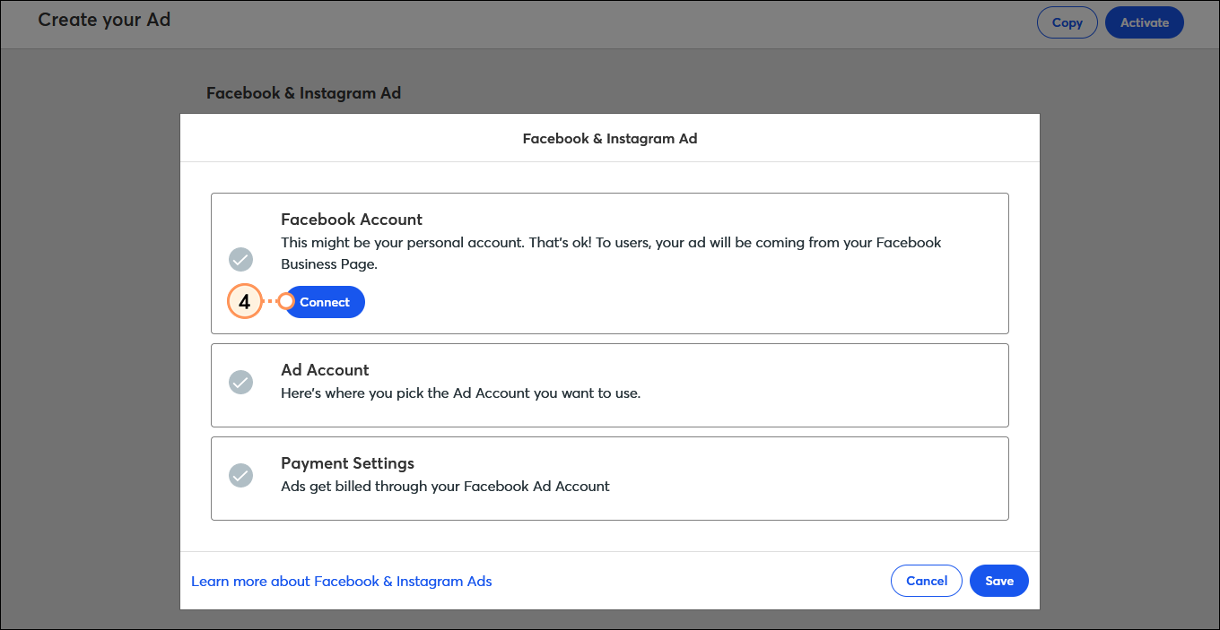Image resolution: width=1220 pixels, height=630 pixels.
Task: Click the Activate button in header
Action: pos(1145,22)
